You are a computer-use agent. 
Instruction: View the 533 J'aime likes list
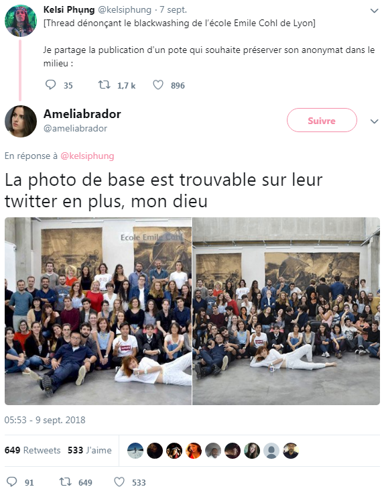click(90, 450)
